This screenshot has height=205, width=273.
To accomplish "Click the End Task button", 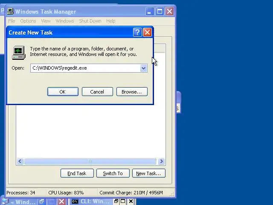I will pos(77,173).
